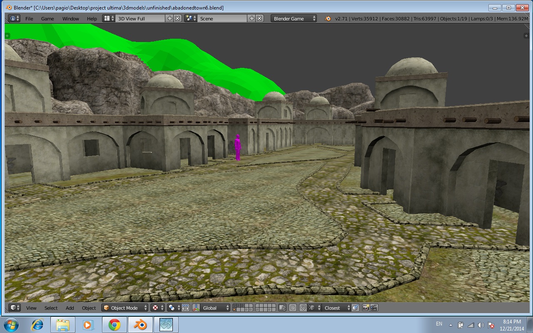
Task: Click the EN language indicator
Action: pos(439,323)
